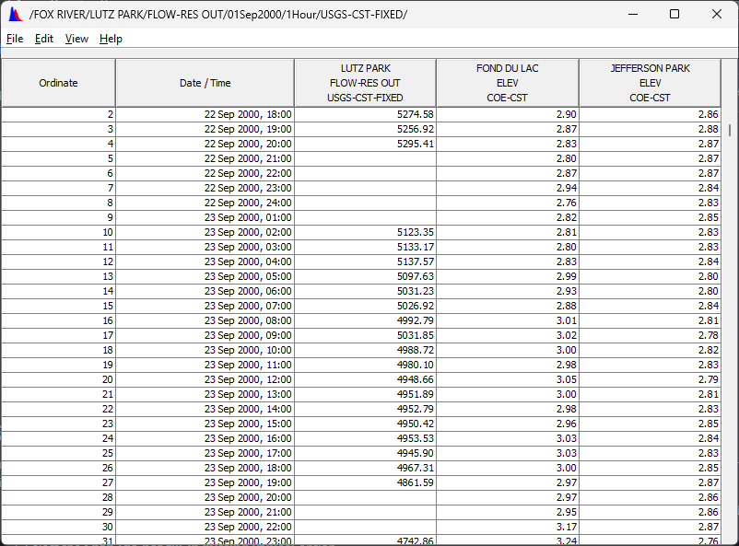Click the HEC-DSSVue app icon in title bar
This screenshot has width=739, height=546.
(16, 15)
